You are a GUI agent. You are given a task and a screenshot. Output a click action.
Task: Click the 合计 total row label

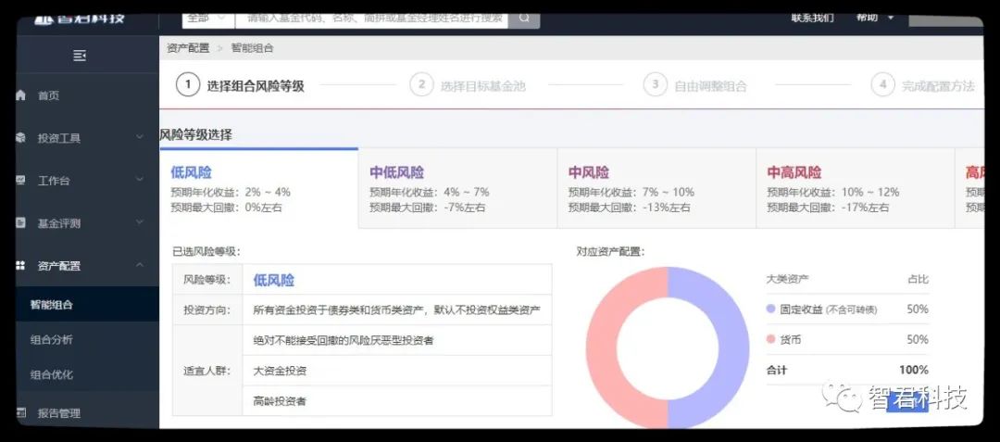[777, 370]
